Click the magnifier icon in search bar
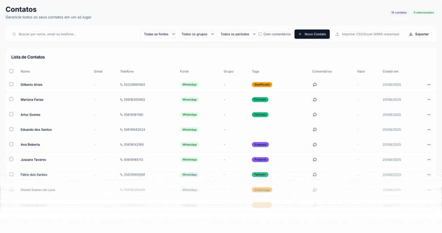Viewport: 442px width, 233px height. pos(14,34)
